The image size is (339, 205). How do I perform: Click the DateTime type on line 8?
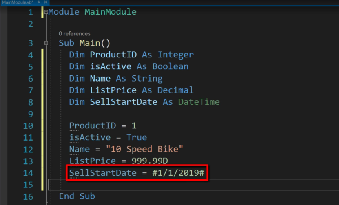click(x=199, y=102)
